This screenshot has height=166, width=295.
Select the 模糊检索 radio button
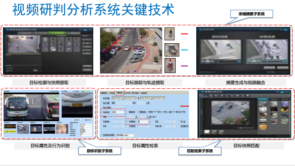(x=138, y=112)
